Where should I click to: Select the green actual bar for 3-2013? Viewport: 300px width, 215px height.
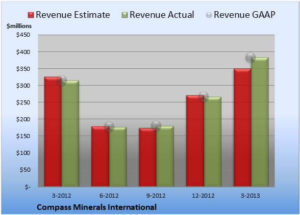[x=260, y=122]
